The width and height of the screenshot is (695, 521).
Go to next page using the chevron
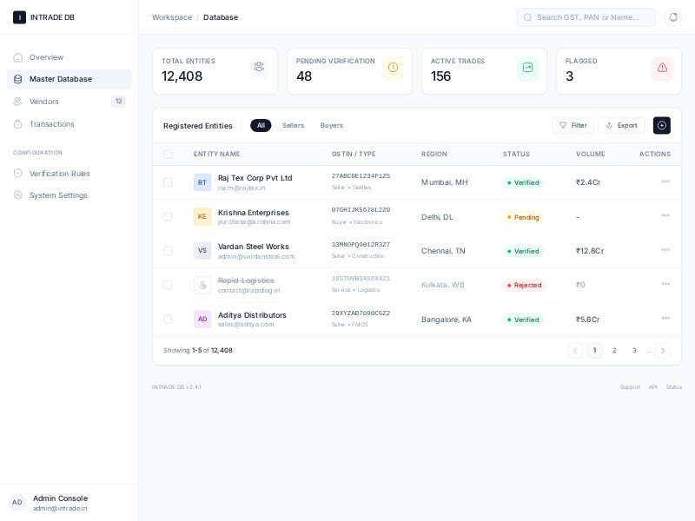click(663, 351)
